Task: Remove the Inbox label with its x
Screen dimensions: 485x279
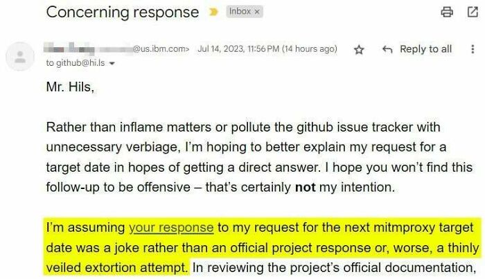Action: [x=256, y=12]
